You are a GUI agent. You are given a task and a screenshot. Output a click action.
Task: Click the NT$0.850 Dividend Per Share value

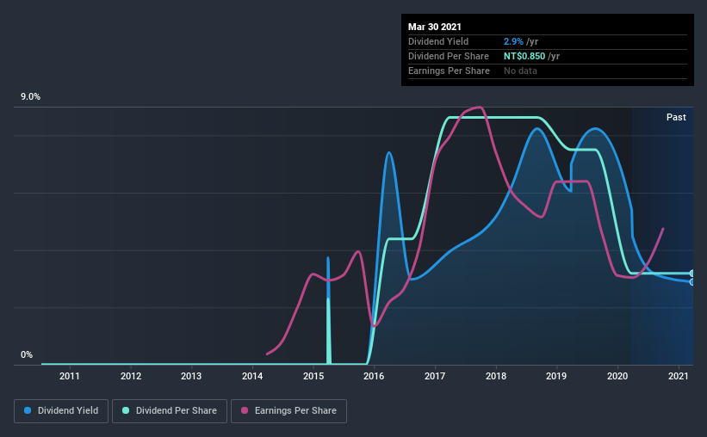point(524,56)
